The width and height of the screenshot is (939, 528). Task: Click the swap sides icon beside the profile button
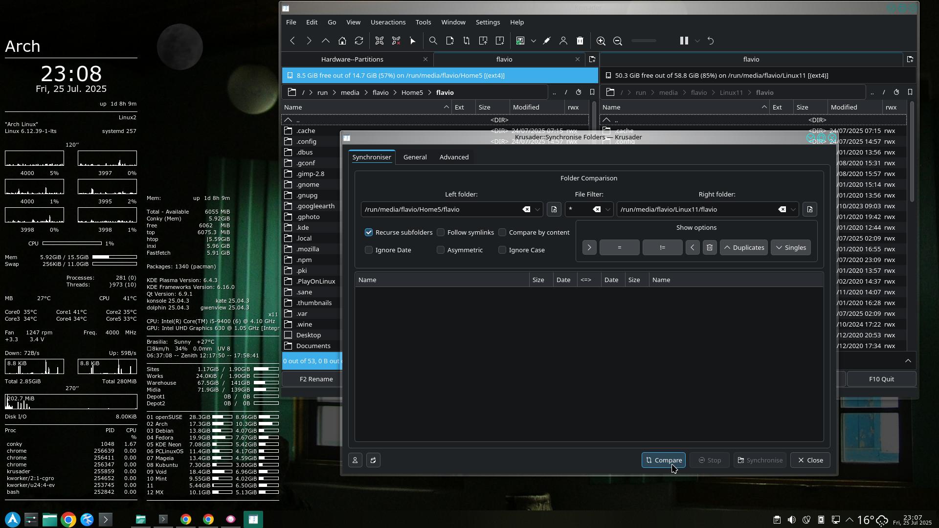[x=373, y=461]
